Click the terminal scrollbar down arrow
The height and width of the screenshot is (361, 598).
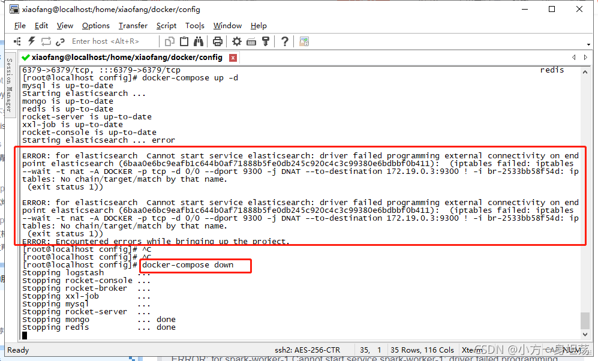585,335
